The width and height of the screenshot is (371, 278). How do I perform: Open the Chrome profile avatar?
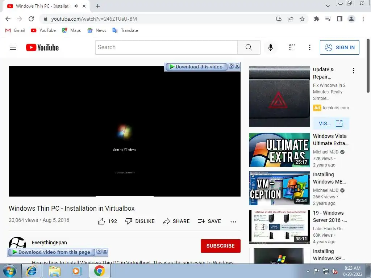(x=351, y=19)
